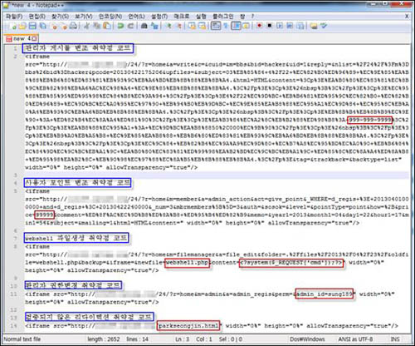Toggle show all characters pilcrow icon

tap(226, 26)
